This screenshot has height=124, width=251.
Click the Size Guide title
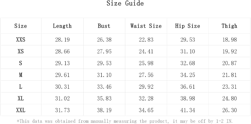pyautogui.click(x=125, y=3)
